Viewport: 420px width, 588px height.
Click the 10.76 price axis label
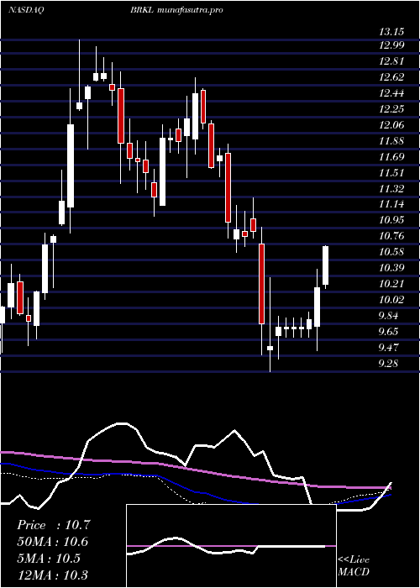391,236
